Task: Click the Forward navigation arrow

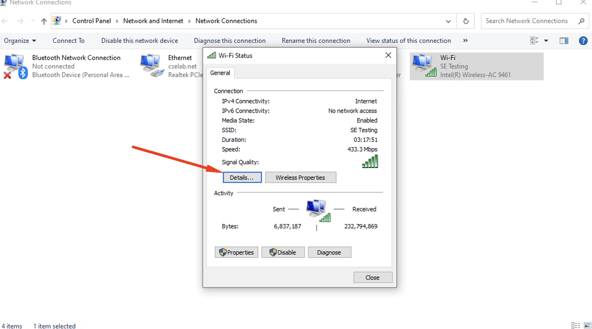Action: (x=20, y=21)
